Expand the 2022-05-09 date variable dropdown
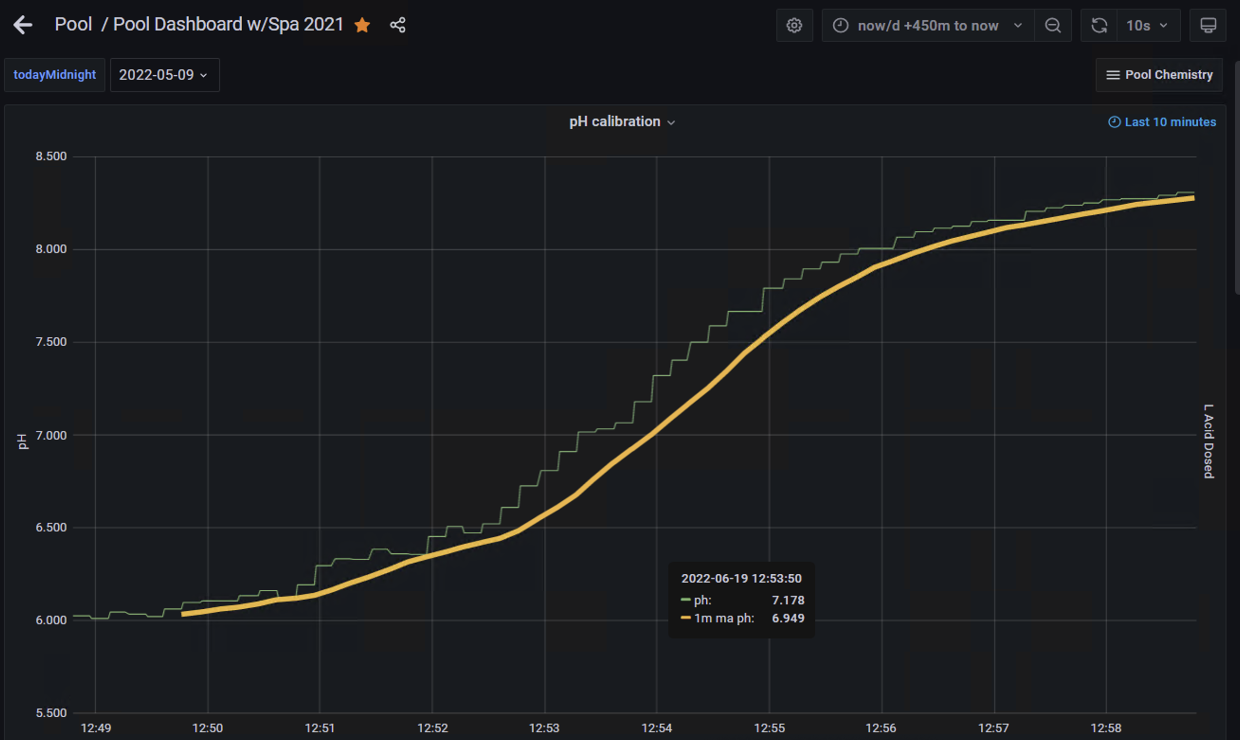This screenshot has height=740, width=1240. coord(164,75)
